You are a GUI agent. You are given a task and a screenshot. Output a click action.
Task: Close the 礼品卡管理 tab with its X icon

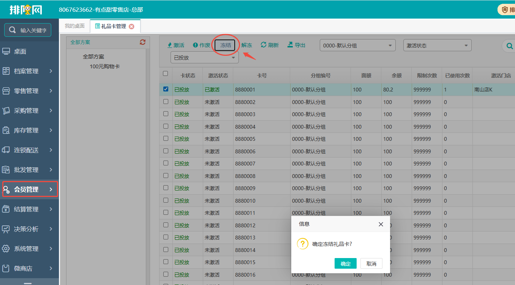click(x=131, y=27)
